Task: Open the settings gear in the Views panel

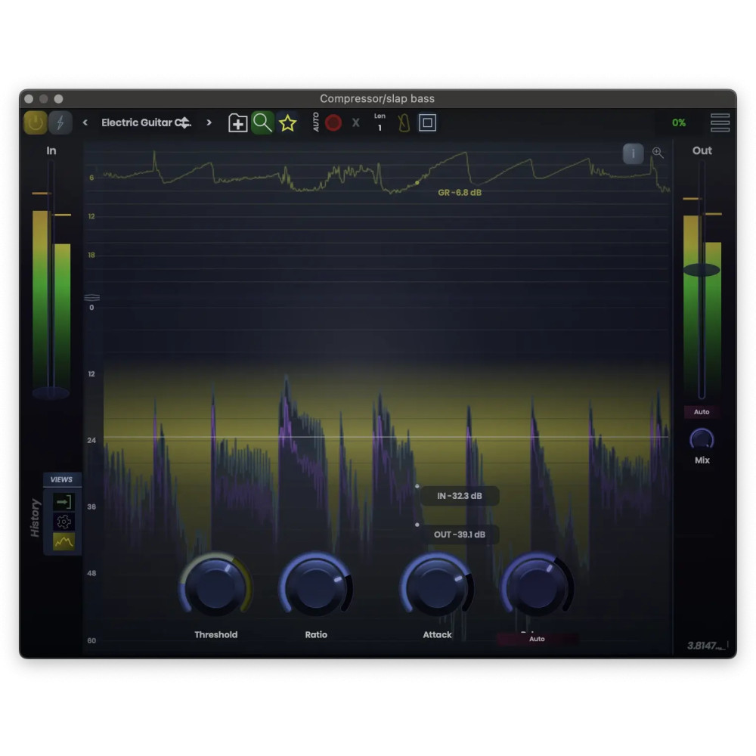Action: 62,520
